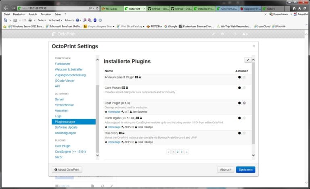This screenshot has height=189, width=310.
Task: Go to page 2 of plugin list
Action: coord(178,152)
